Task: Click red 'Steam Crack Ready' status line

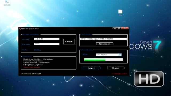Action: point(32,67)
